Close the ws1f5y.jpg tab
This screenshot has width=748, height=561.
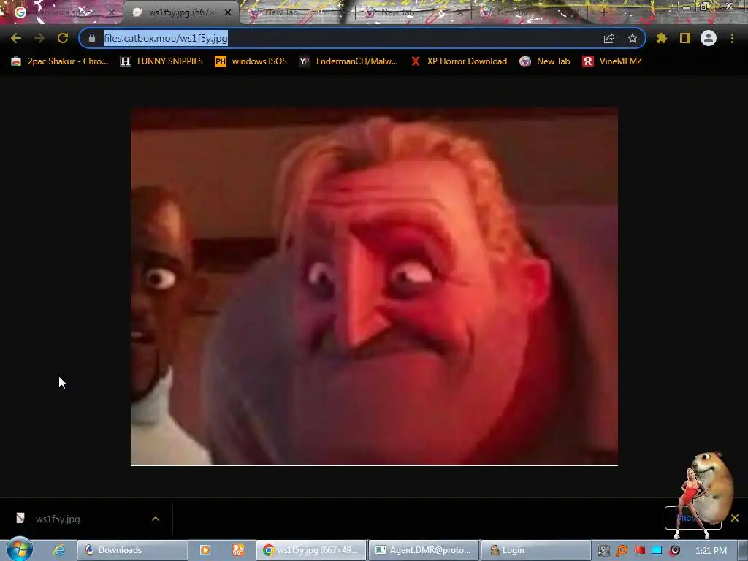228,12
